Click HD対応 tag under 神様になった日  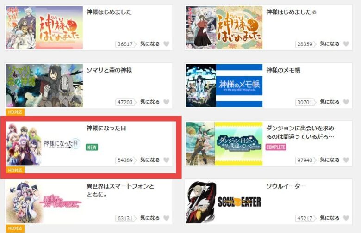click(x=15, y=170)
